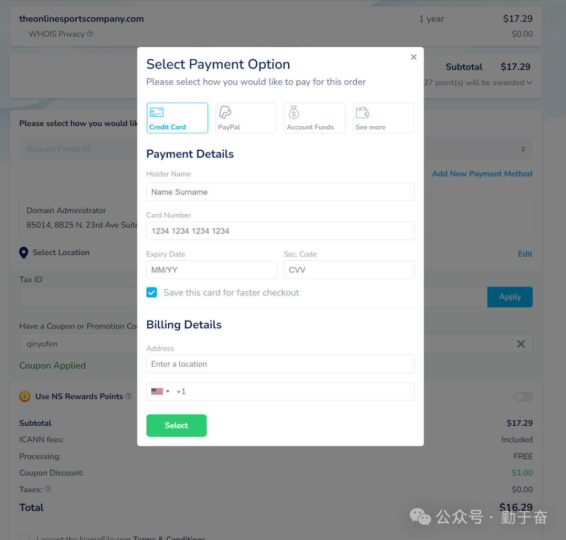Click the Card Number input field

(x=280, y=230)
